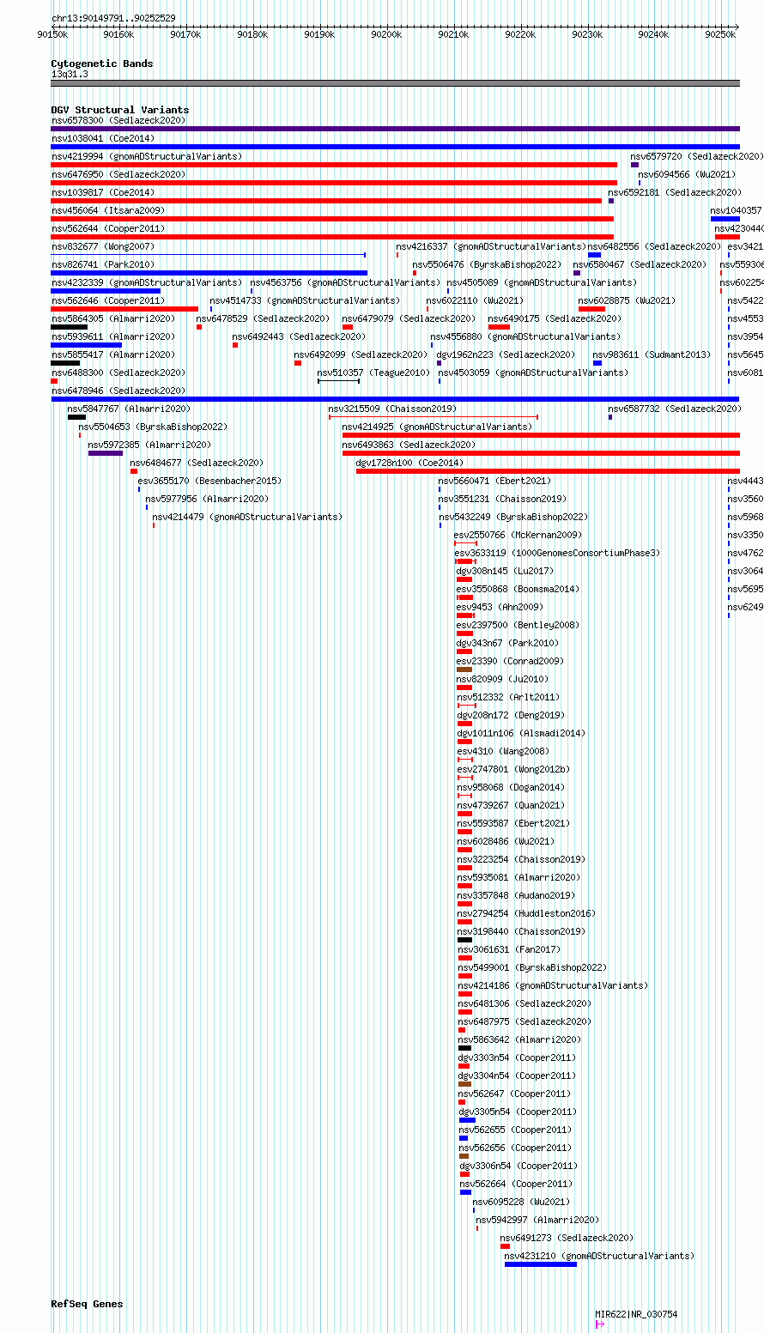Select the RefSeq Genes track title
Image resolution: width=764 pixels, height=1333 pixels.
[x=87, y=1304]
